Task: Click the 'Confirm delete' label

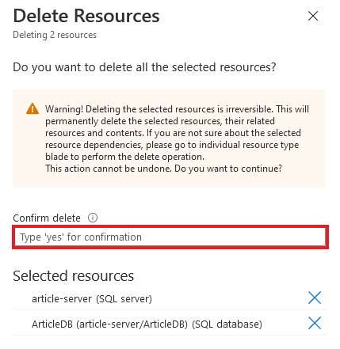Action: pyautogui.click(x=47, y=218)
